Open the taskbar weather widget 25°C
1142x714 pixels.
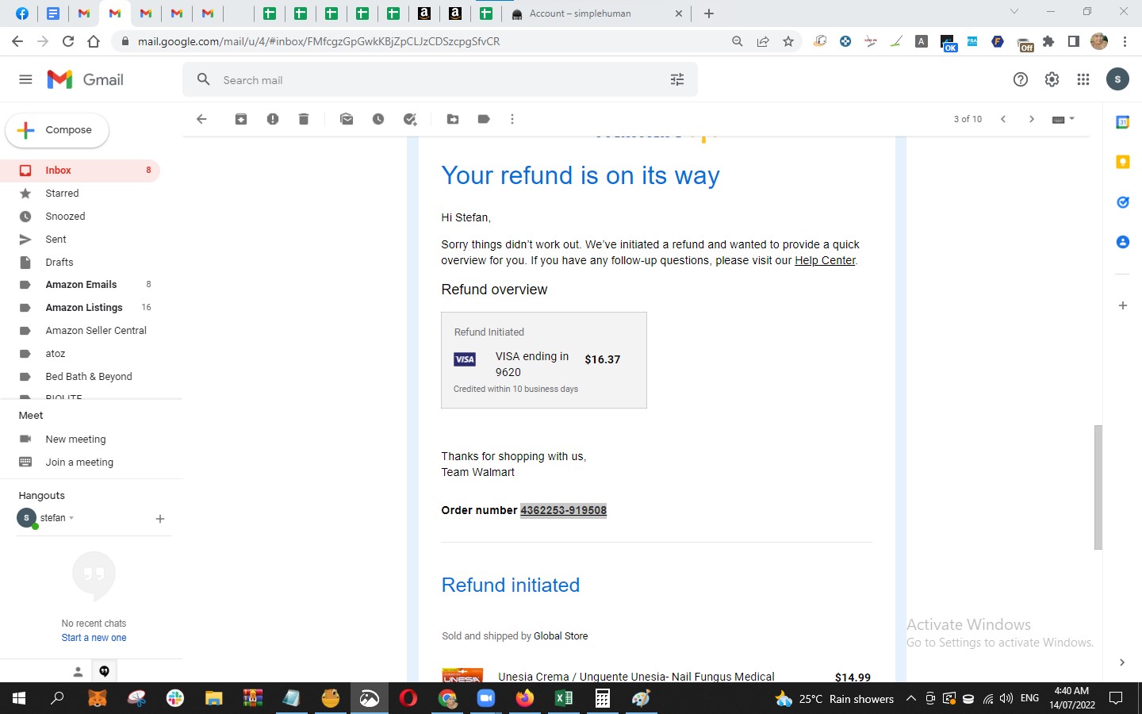pyautogui.click(x=834, y=699)
